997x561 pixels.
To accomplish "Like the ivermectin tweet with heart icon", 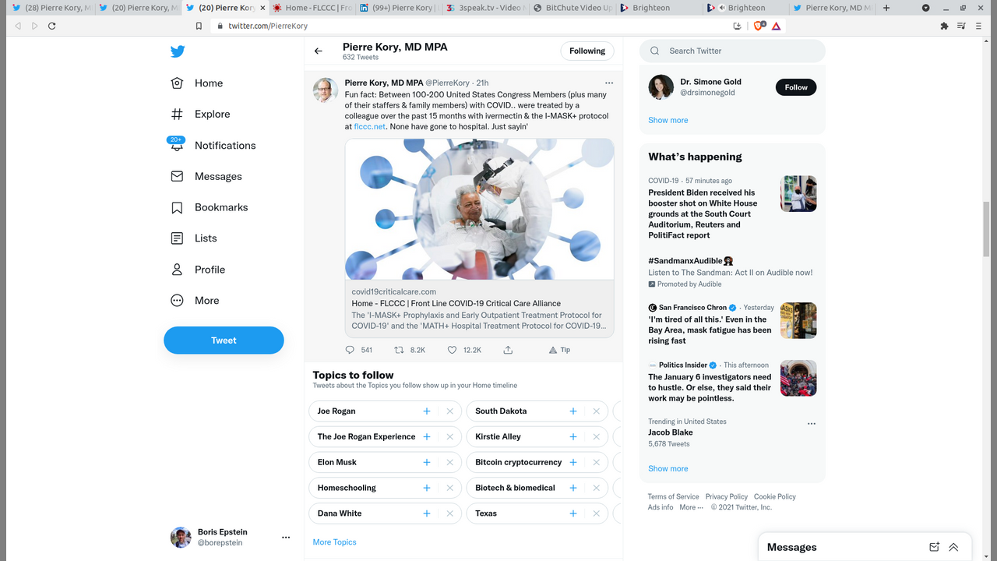I will 452,350.
